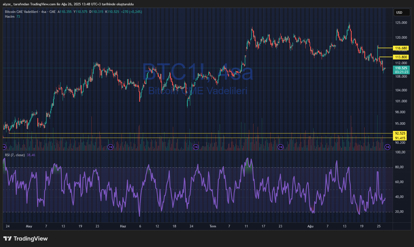The image size is (414, 247).
Task: Click the 95.000 price axis label
Action: (x=400, y=124)
